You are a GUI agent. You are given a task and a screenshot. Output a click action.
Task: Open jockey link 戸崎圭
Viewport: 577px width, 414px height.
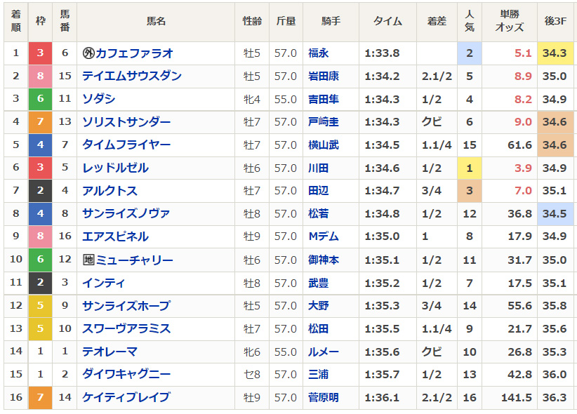324,122
